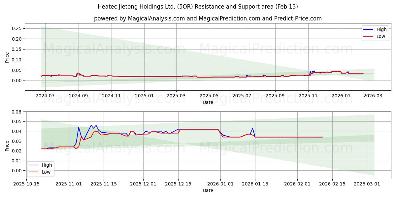The width and height of the screenshot is (396, 198).
Task: Click the top chart 'Price' axis label
Action: (7, 57)
